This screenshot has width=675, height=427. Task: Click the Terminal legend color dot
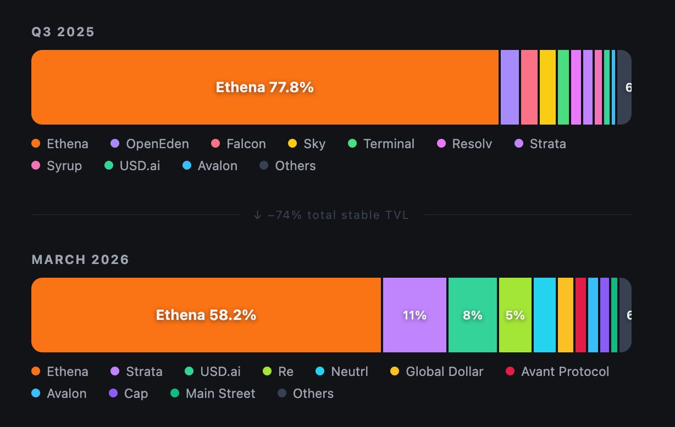pyautogui.click(x=352, y=144)
